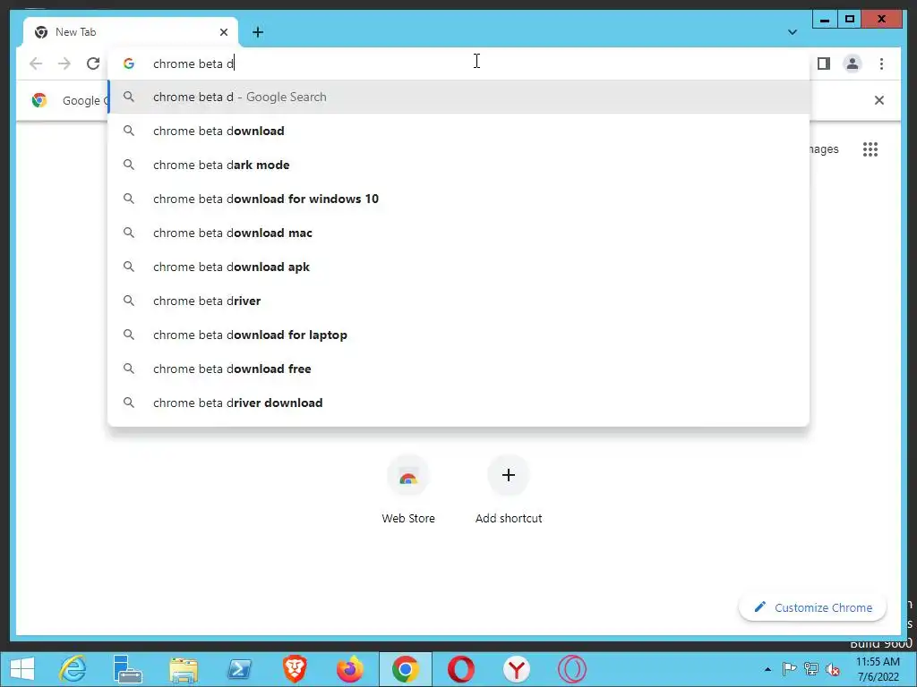Go forward using the forward arrow

(x=64, y=64)
